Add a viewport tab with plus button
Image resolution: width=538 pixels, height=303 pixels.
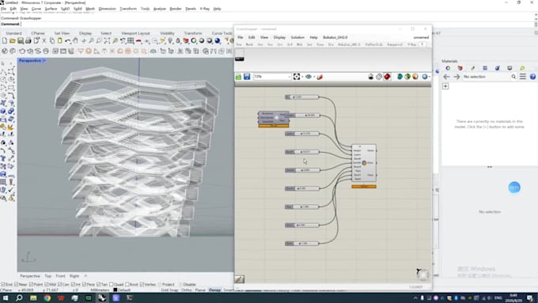[x=85, y=276]
